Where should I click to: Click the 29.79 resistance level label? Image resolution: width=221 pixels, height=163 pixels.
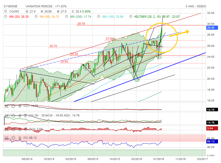point(81,24)
